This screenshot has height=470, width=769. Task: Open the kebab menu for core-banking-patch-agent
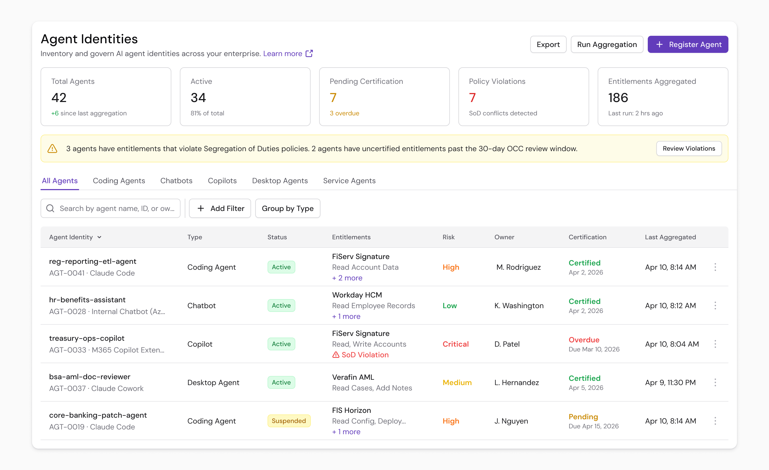715,421
